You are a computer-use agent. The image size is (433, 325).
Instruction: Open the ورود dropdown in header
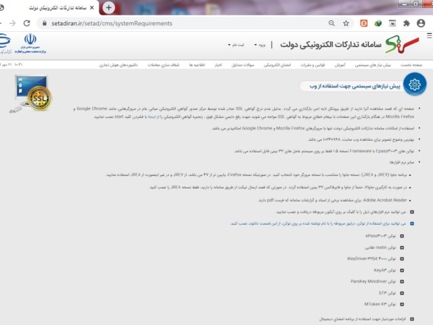coord(259,45)
